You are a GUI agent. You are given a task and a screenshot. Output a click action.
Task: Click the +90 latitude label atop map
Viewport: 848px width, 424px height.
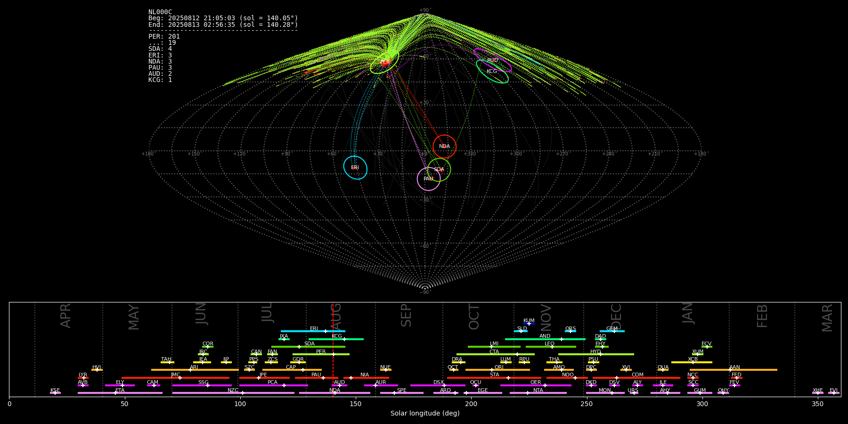point(424,10)
